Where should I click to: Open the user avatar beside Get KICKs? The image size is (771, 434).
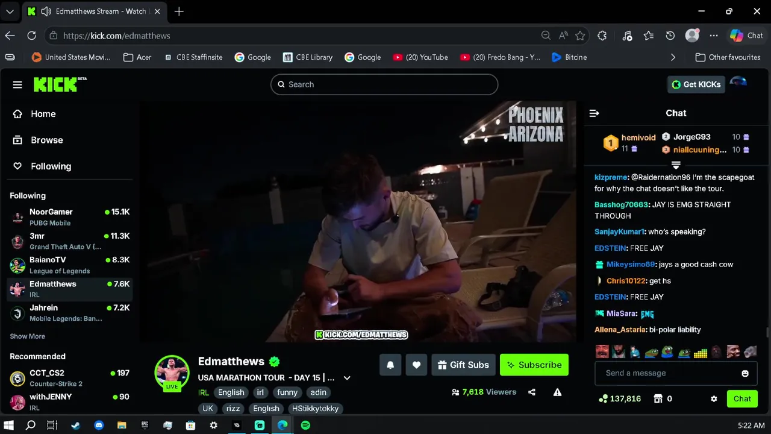point(738,83)
